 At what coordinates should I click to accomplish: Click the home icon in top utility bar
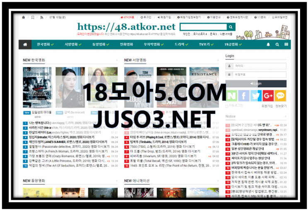(x=24, y=17)
